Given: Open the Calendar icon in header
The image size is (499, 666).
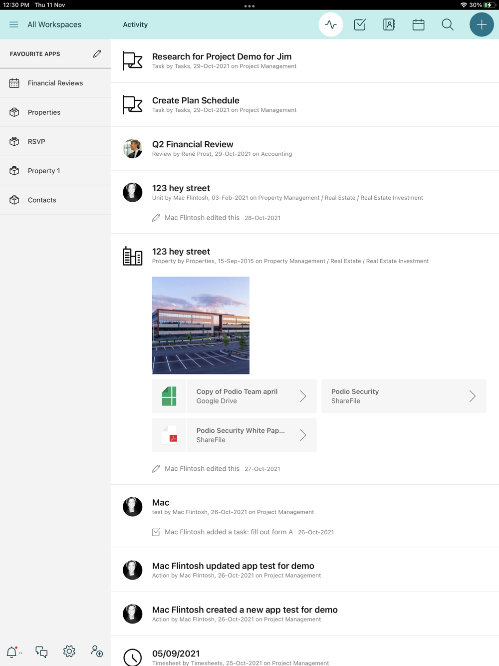Looking at the screenshot, I should (418, 24).
